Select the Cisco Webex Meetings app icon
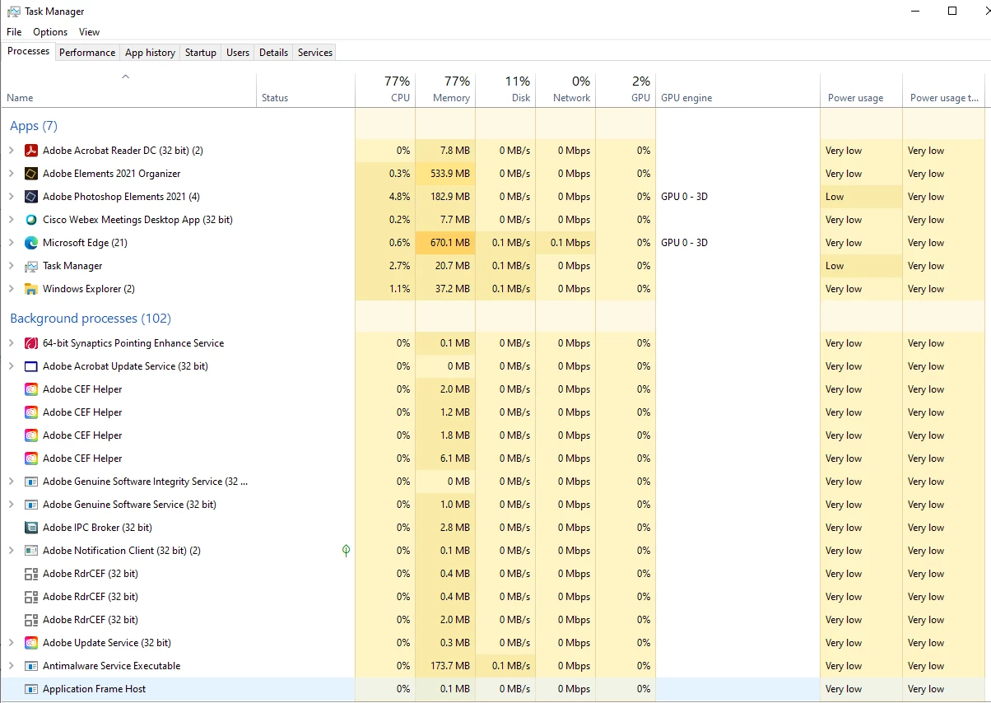 [31, 220]
